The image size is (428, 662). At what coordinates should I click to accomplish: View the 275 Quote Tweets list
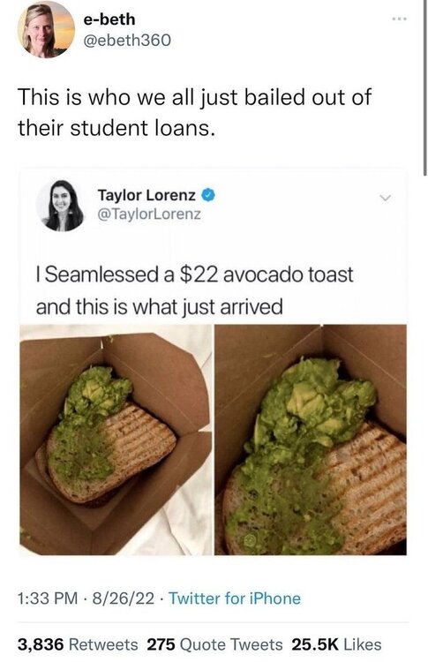point(214,644)
